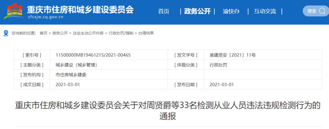The width and height of the screenshot is (329, 129).
Task: Click the search magnifier icon
Action: 322,11
